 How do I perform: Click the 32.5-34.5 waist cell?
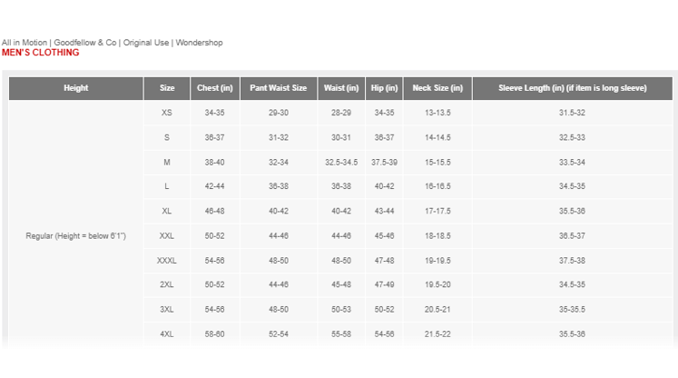coord(341,162)
